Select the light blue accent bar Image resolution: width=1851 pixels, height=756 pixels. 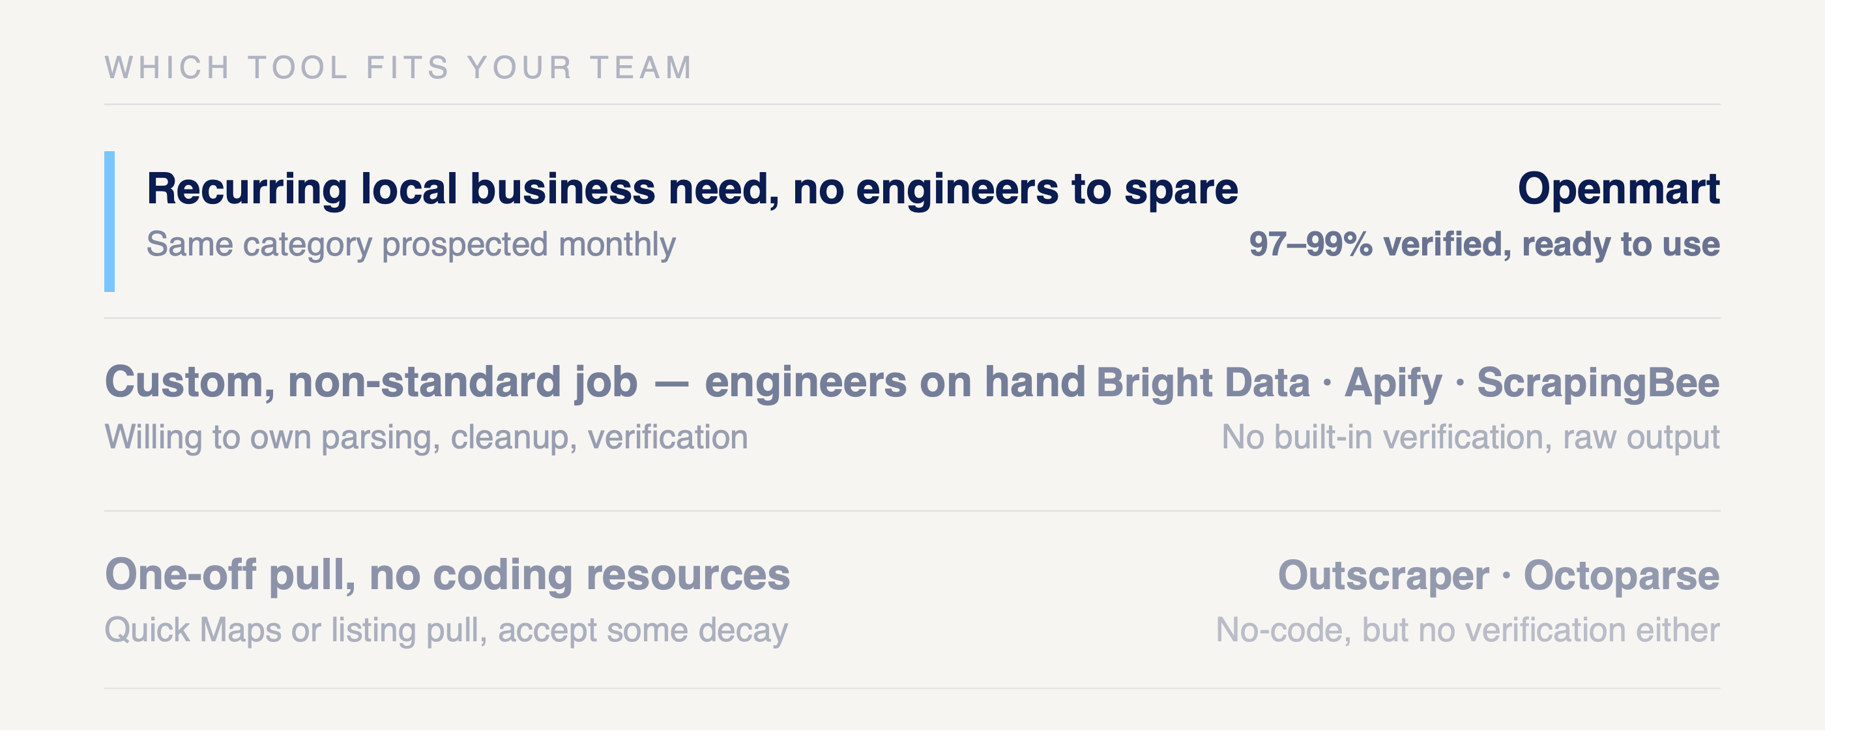coord(109,222)
